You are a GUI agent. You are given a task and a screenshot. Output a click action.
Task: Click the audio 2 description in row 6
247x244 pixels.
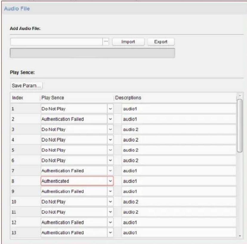point(179,160)
